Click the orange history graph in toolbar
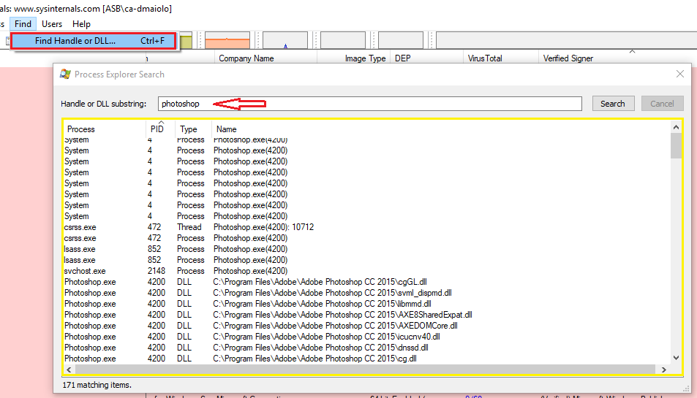Image resolution: width=697 pixels, height=398 pixels. tap(227, 40)
